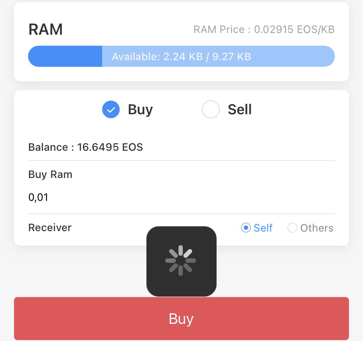This screenshot has width=363, height=341.
Task: Click the loading spinner icon
Action: click(x=181, y=261)
